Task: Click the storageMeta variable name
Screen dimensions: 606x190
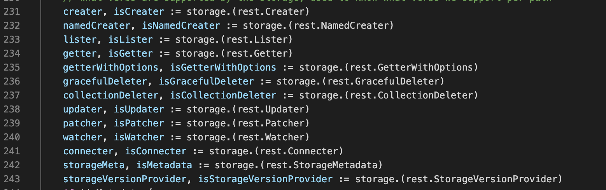Action: coord(94,165)
